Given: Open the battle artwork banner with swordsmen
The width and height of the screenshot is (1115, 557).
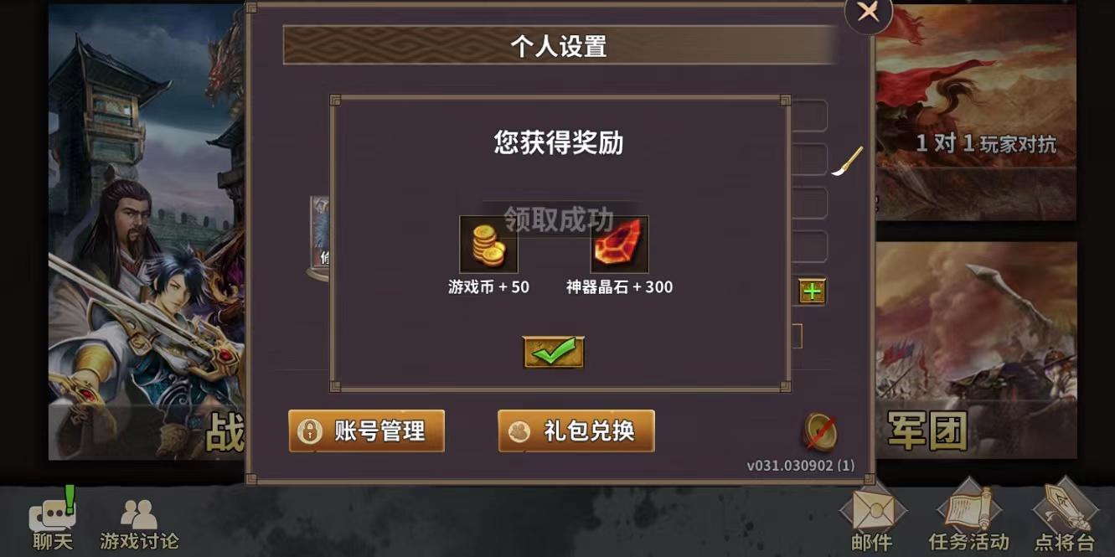Looking at the screenshot, I should [x=147, y=232].
